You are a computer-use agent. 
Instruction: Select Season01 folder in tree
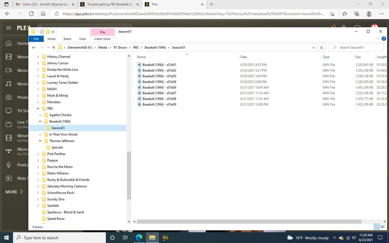coord(58,128)
